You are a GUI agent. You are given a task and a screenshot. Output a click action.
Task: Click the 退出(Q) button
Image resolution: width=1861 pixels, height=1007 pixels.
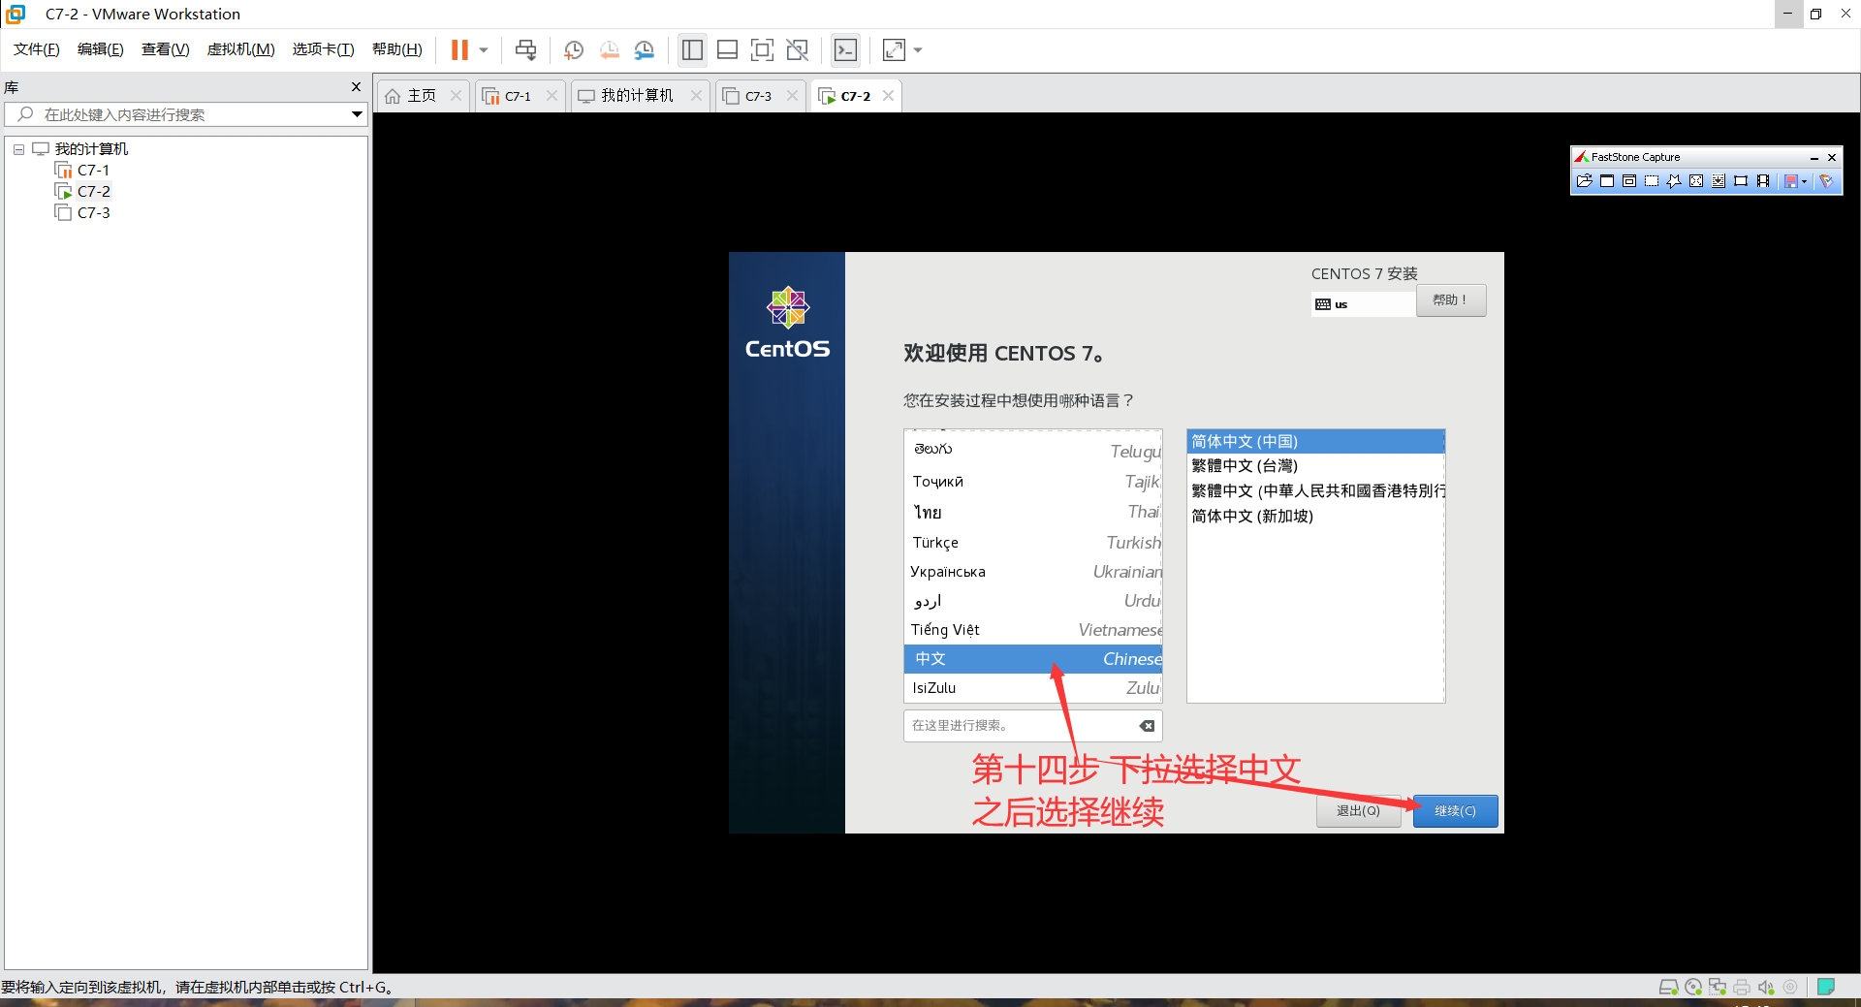[1358, 811]
